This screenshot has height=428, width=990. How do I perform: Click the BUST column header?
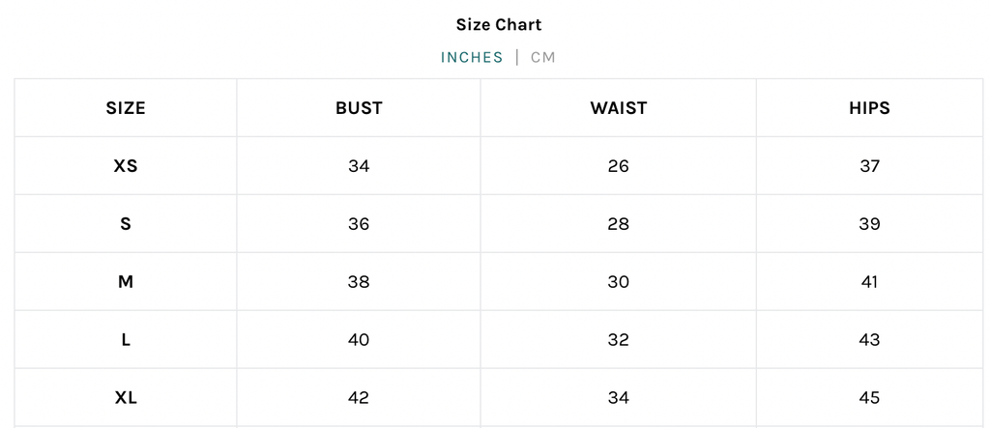point(359,108)
